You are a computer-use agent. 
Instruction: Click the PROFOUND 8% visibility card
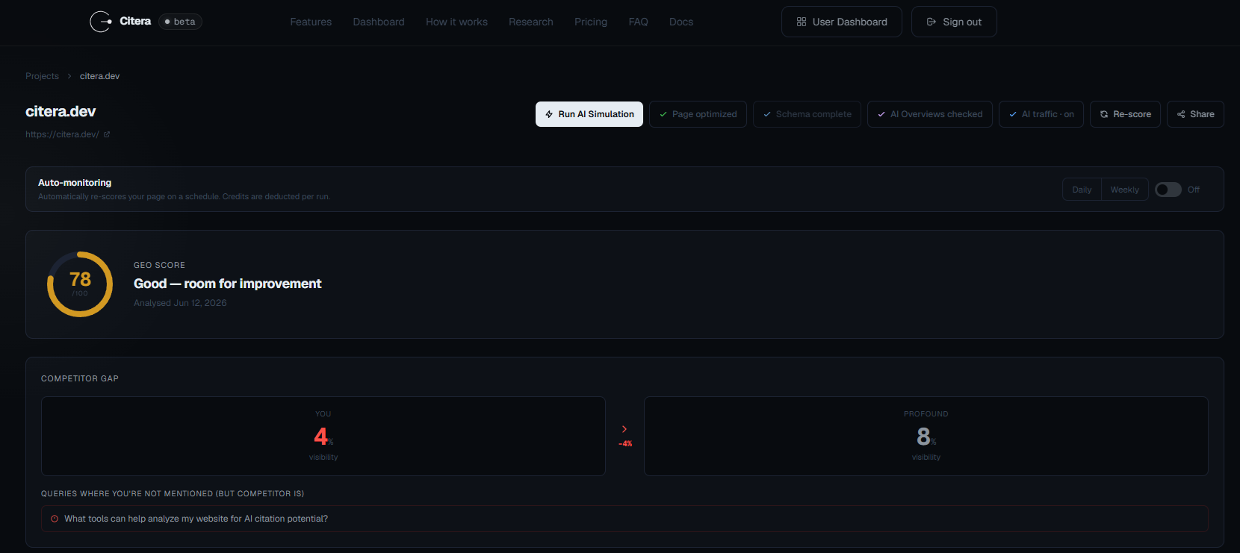click(x=926, y=436)
